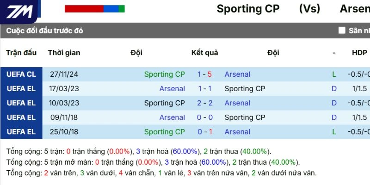Click the blue segment of the color bar
Viewport: 370px width, 185px height.
point(111,9)
